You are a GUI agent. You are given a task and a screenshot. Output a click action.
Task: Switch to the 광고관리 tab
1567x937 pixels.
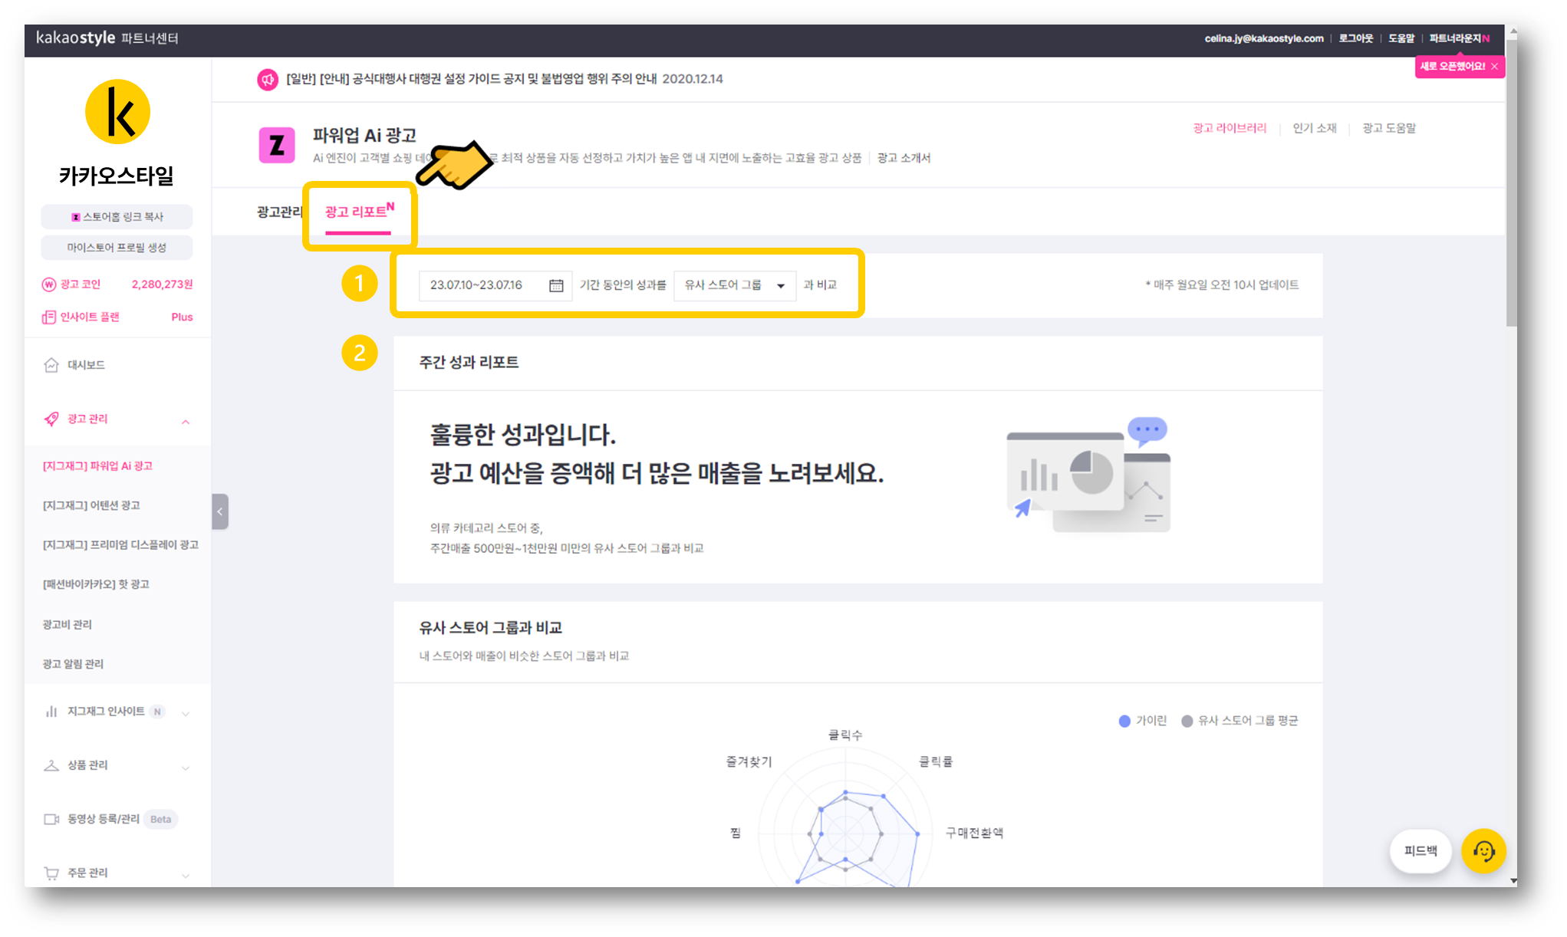click(x=278, y=212)
